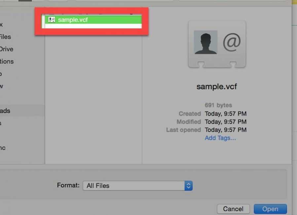Open the Add Tags... link

click(x=220, y=138)
